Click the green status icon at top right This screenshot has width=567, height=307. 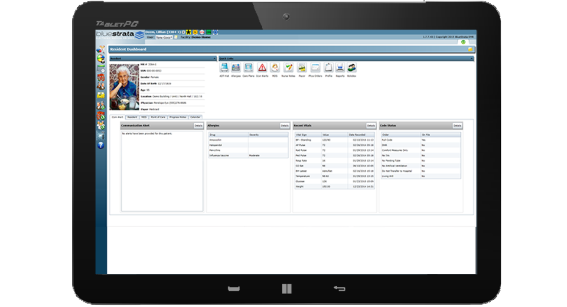[x=463, y=43]
